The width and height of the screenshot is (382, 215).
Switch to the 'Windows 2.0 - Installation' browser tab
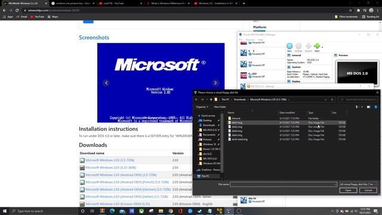215,4
